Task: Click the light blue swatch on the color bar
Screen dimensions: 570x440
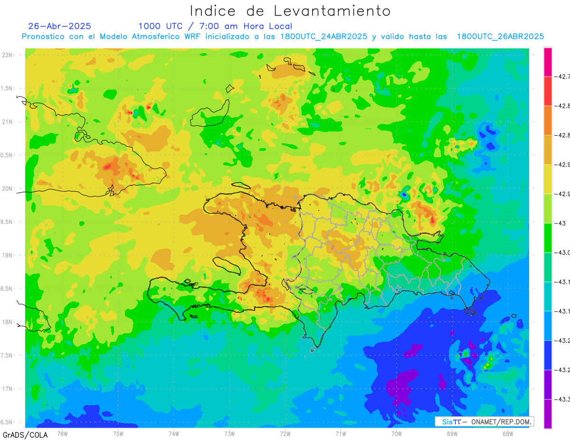Action: coord(548,326)
